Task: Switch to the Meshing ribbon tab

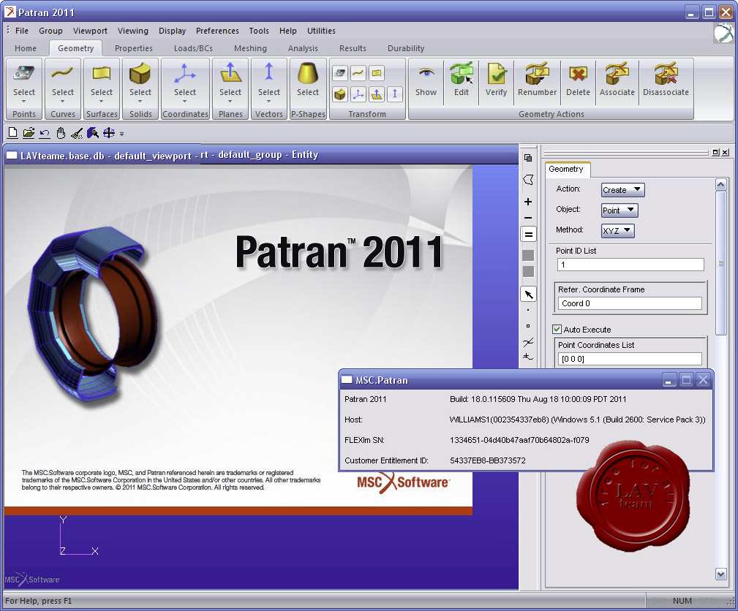Action: click(250, 48)
